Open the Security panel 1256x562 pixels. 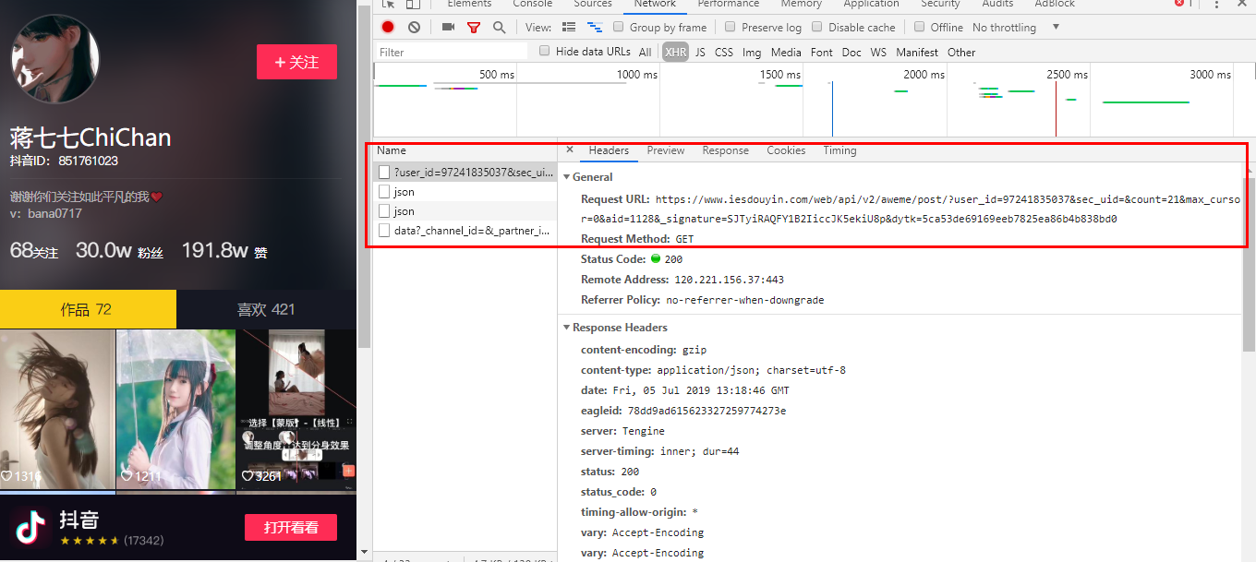940,4
